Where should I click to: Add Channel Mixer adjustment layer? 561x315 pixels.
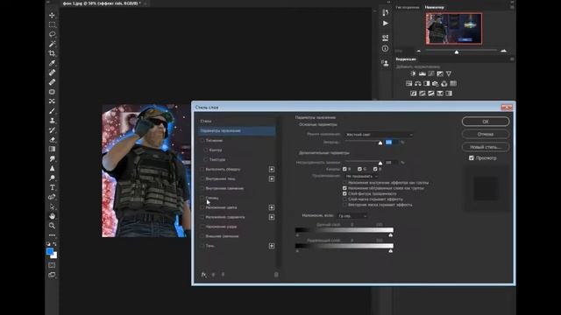tap(444, 84)
